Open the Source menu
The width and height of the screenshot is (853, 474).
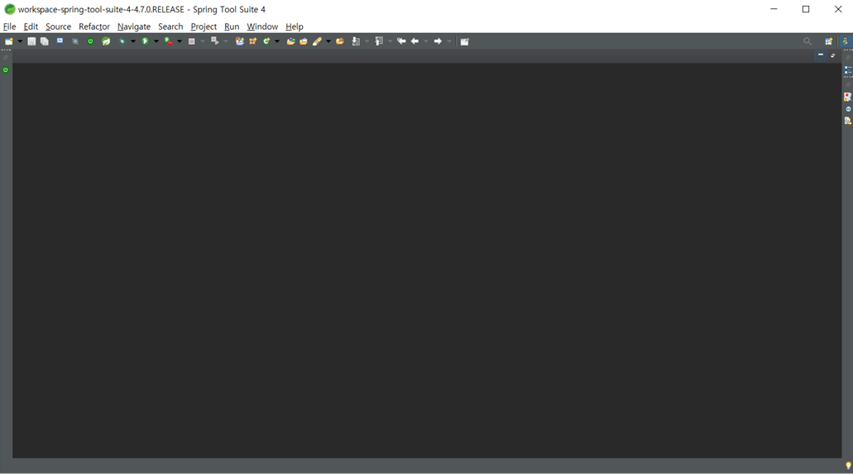(58, 26)
